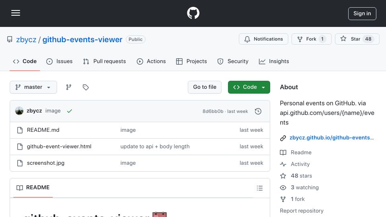
Task: Go to the Actions tab
Action: (x=151, y=61)
